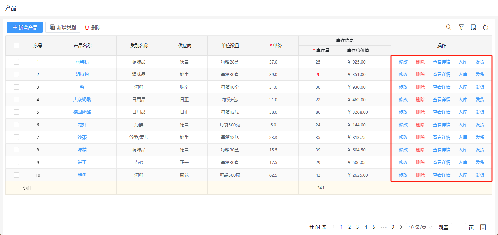Open the column visibility settings icon
Image resolution: width=498 pixels, height=235 pixels.
point(474,27)
